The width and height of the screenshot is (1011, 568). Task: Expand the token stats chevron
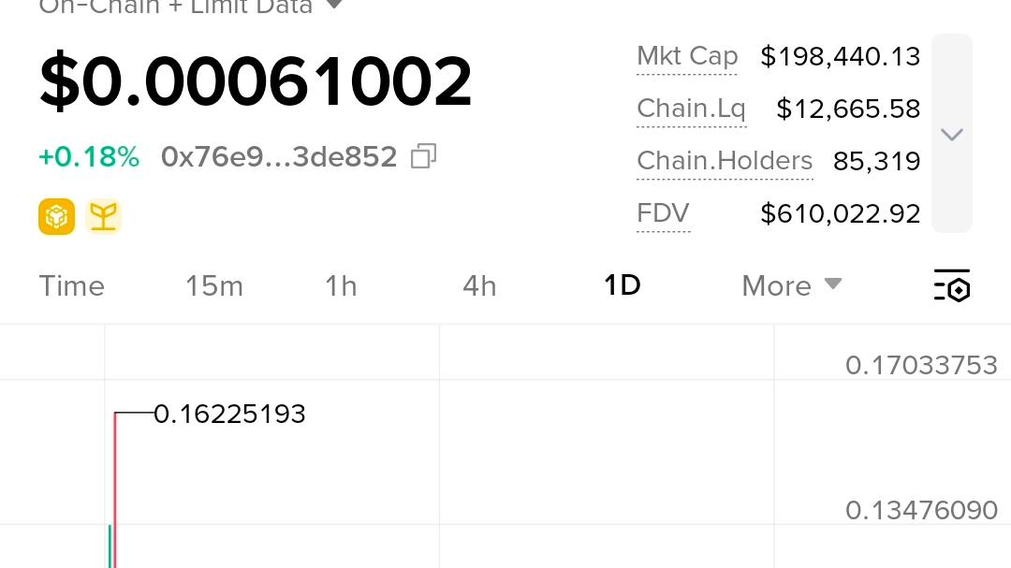952,134
